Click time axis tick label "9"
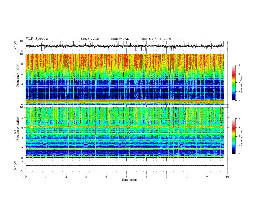Screen dimensions: 256x198 207,177
